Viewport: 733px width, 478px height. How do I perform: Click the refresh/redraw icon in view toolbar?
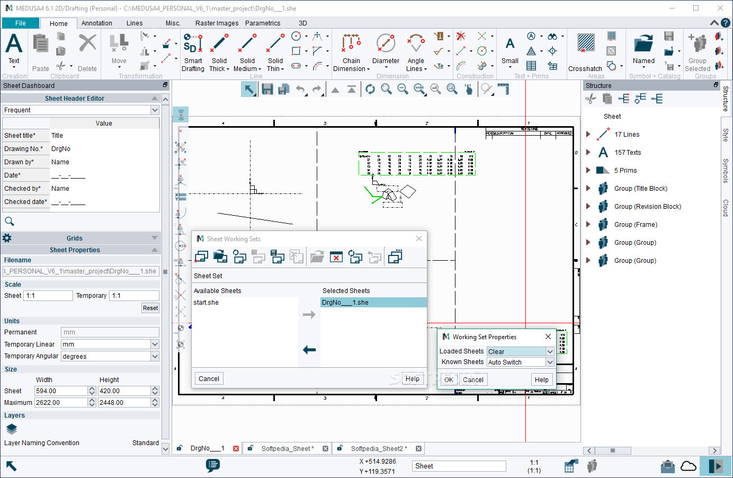[370, 90]
